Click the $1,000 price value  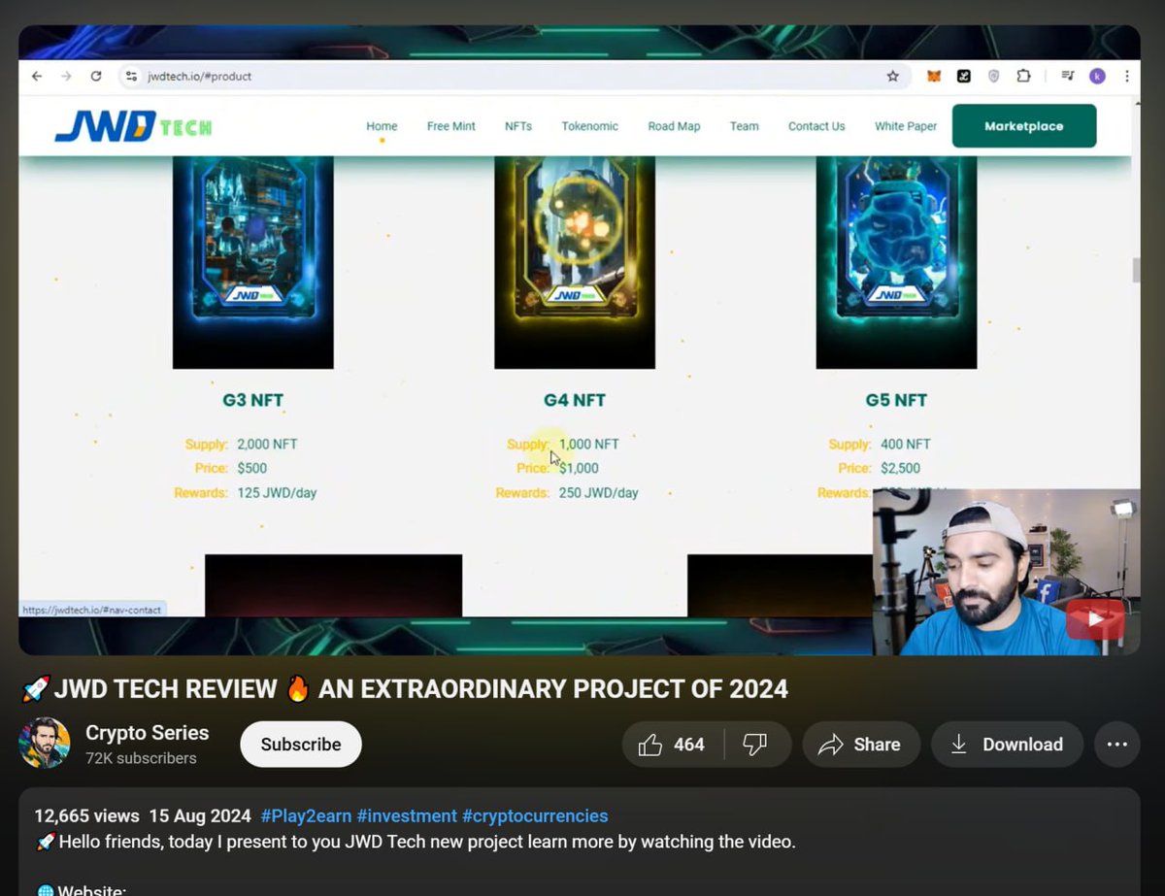click(x=579, y=468)
